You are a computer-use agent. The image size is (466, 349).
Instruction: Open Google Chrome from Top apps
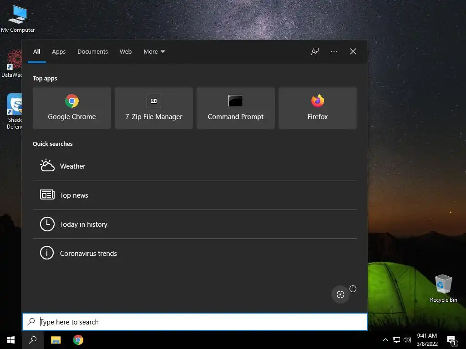pos(71,108)
